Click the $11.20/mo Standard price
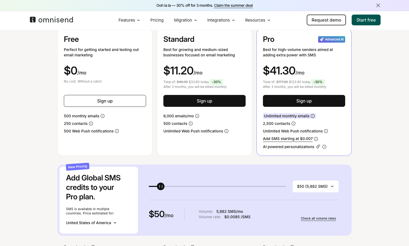Viewport: 409px width, 246px height. coord(183,71)
